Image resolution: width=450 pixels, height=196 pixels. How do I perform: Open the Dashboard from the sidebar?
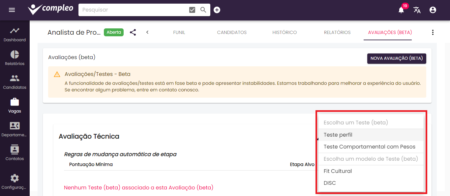tap(15, 34)
